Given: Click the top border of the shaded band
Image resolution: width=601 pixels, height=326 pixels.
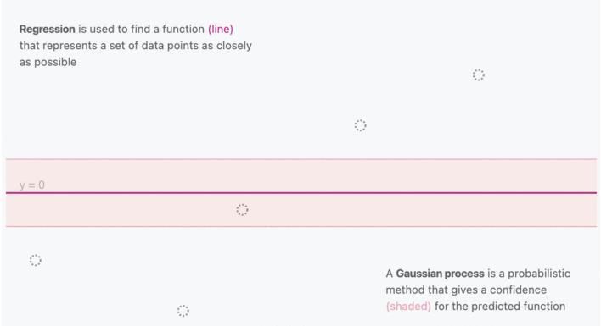Looking at the screenshot, I should (x=301, y=159).
